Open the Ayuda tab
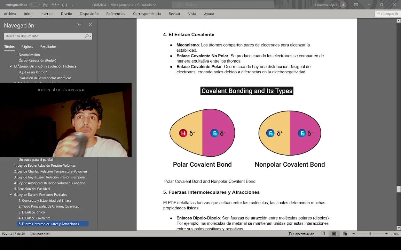Screen dimensions: 401x250 pos(209,14)
